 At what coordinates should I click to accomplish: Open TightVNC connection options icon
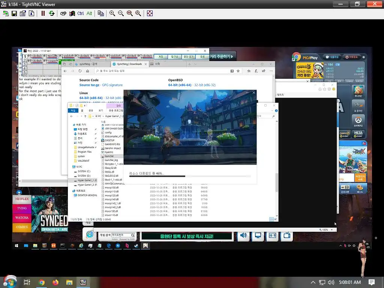(x=23, y=13)
